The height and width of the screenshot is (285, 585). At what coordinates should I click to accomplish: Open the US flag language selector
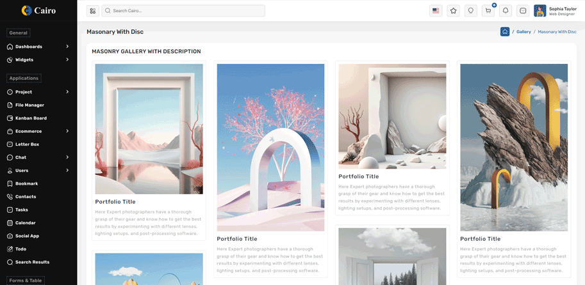(x=436, y=11)
